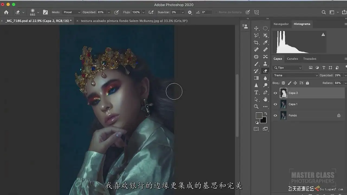Select the Eyedropper tool
The width and height of the screenshot is (347, 195).
coord(265,43)
